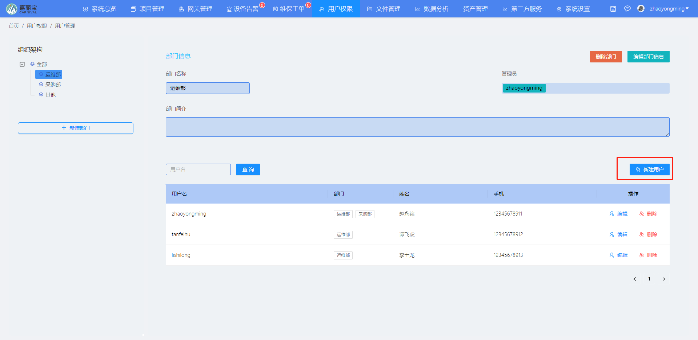Open the messages chat bubble icon
The width and height of the screenshot is (698, 340).
coord(627,9)
